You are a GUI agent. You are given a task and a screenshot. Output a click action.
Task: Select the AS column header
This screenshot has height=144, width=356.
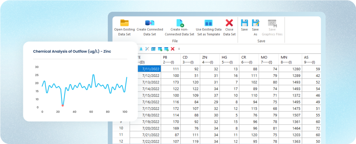tap(311, 59)
